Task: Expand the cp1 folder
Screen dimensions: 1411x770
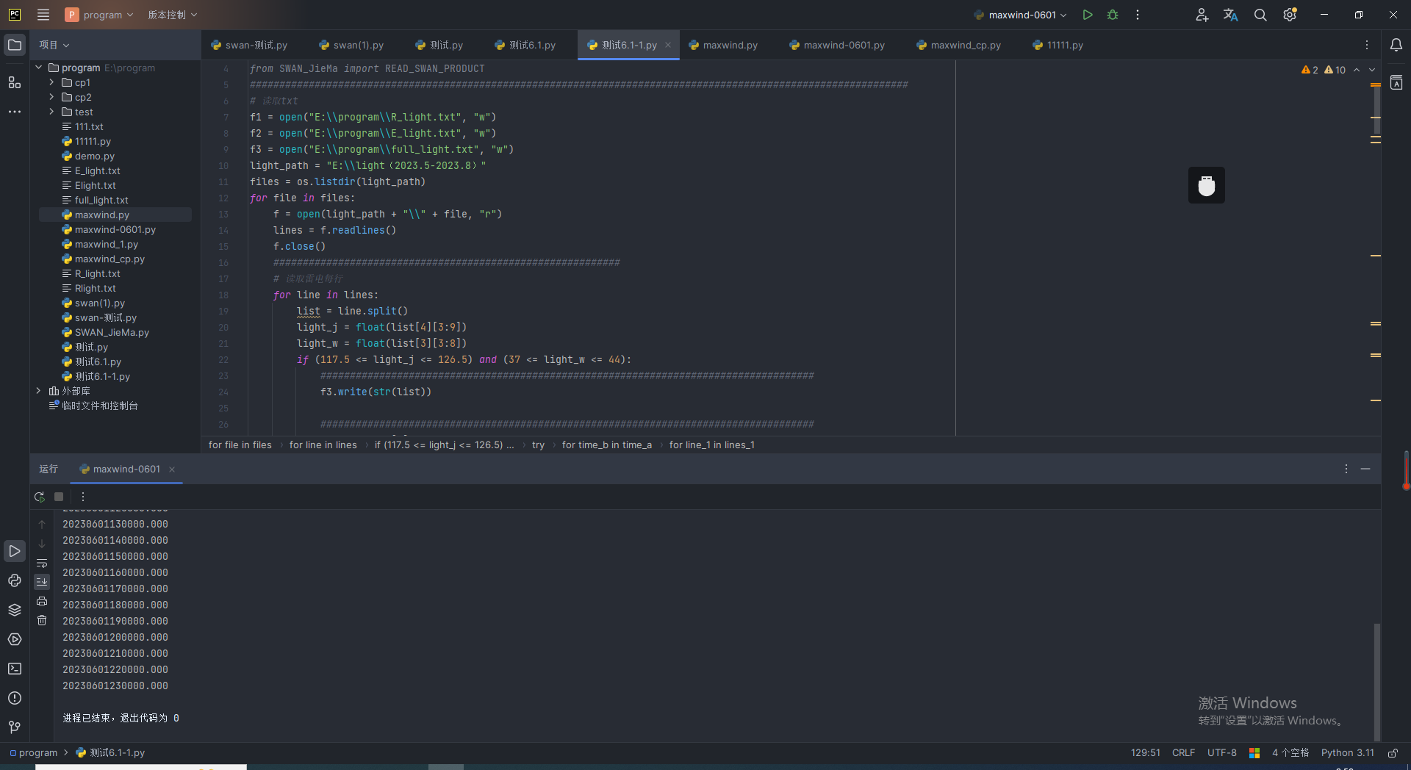Action: tap(51, 82)
